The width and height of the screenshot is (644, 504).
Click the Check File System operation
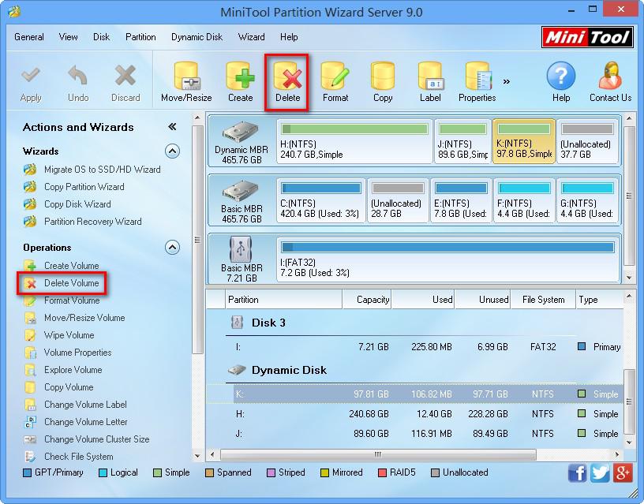(x=69, y=457)
